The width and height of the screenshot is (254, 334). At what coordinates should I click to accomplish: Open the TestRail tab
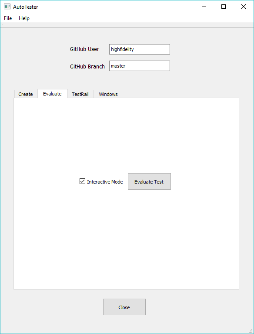coord(80,94)
